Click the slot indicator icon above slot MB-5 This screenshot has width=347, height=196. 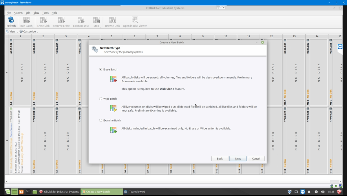285,40
